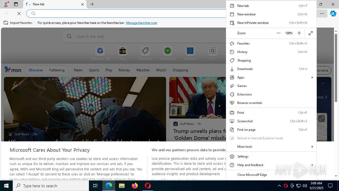Select the Shopping menu entry
Viewport: 339px width, 191px height.
click(271, 60)
